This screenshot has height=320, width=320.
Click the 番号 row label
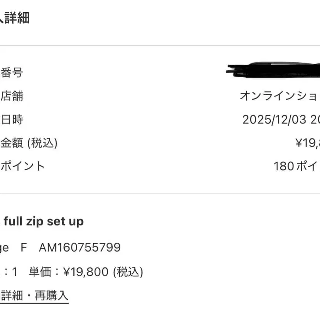point(12,73)
